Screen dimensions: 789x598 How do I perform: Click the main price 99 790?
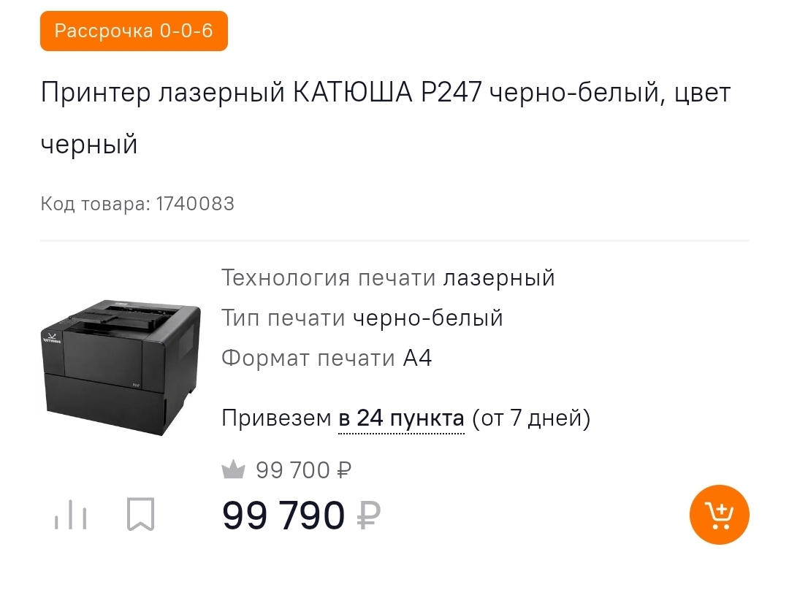click(283, 516)
